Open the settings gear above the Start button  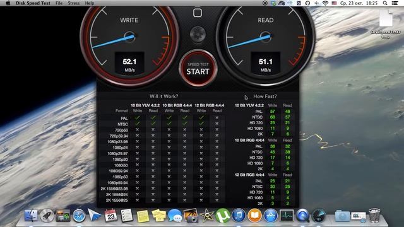click(198, 34)
